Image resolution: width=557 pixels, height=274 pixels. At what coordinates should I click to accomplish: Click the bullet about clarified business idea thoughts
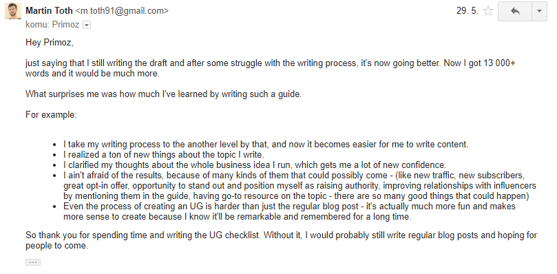tap(255, 165)
